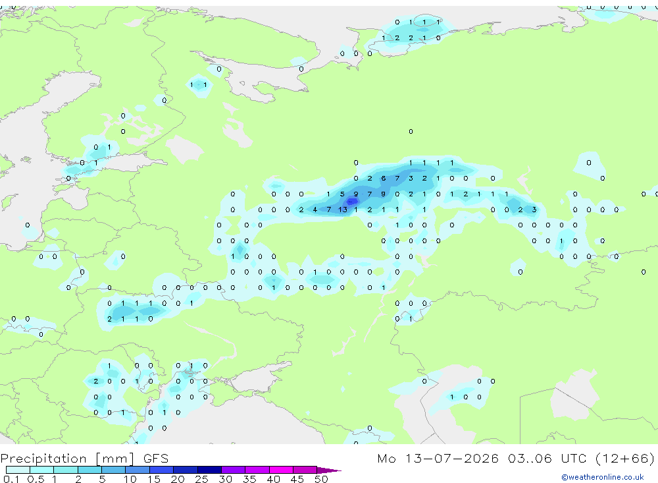Click the '25' legend scale label
The height and width of the screenshot is (483, 658).
pos(202,479)
